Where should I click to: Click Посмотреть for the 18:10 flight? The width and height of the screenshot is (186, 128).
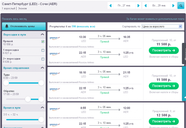(164, 86)
